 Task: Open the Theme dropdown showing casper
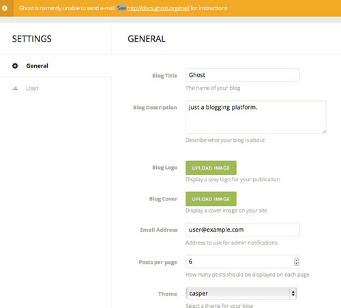[241, 294]
